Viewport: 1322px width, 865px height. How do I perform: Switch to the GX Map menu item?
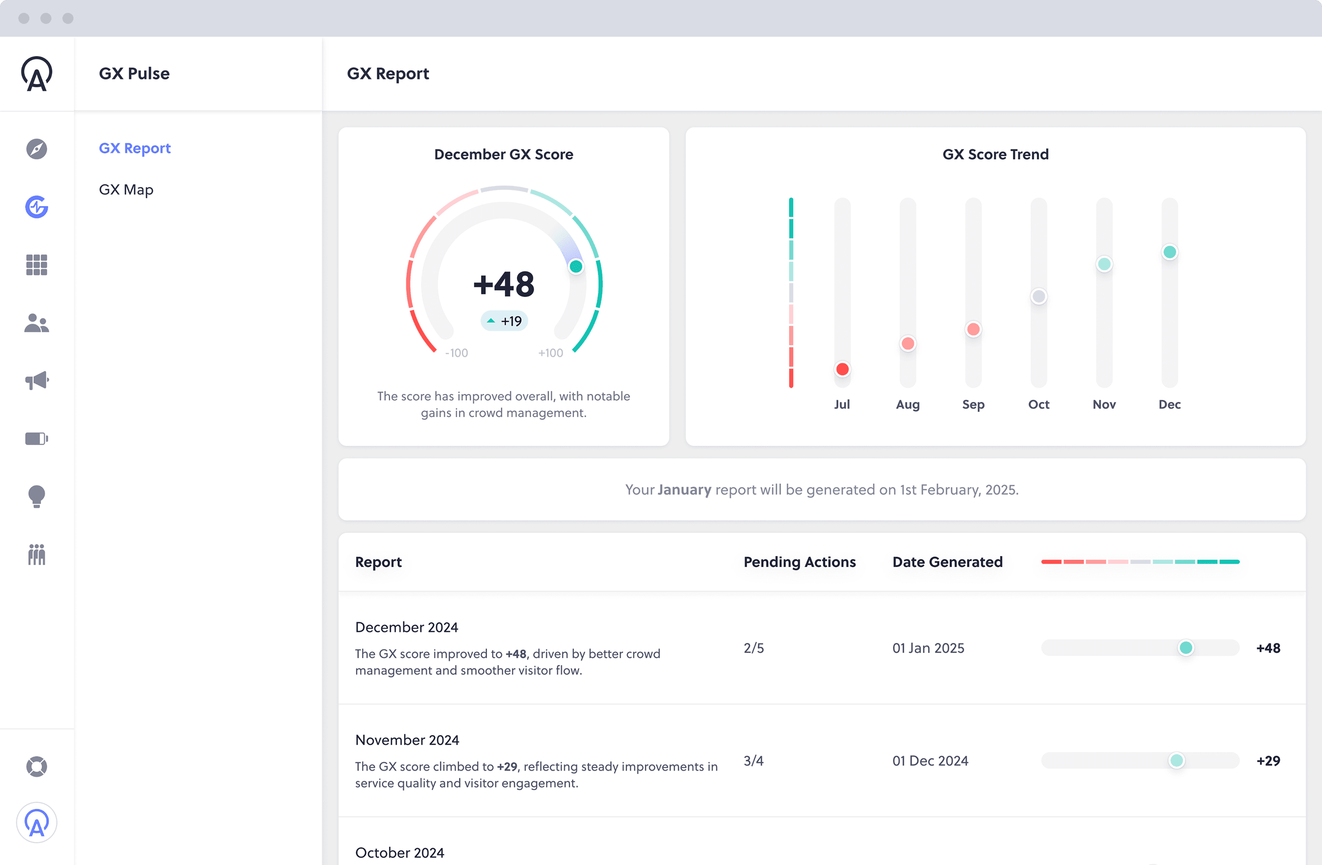point(126,190)
